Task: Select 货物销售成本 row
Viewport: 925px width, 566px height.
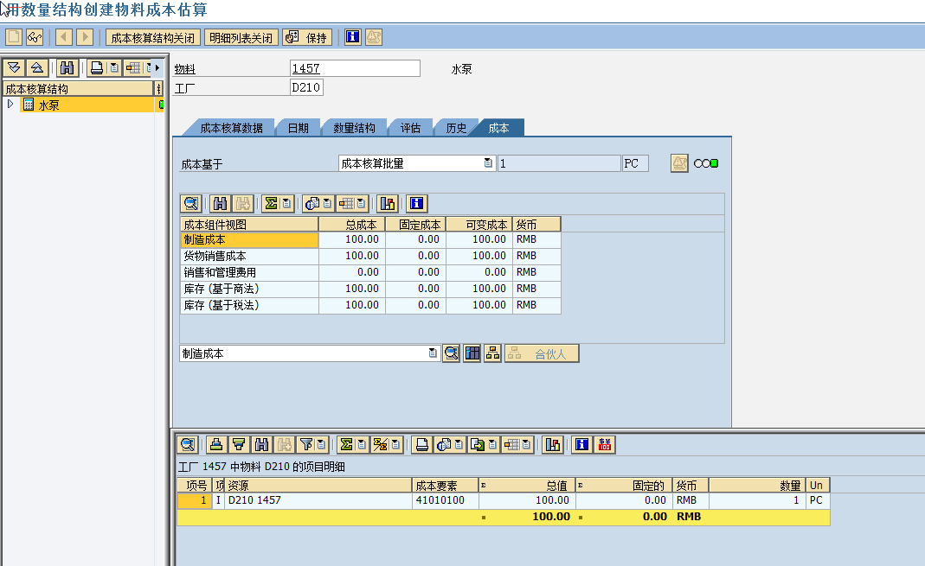Action: (x=369, y=256)
